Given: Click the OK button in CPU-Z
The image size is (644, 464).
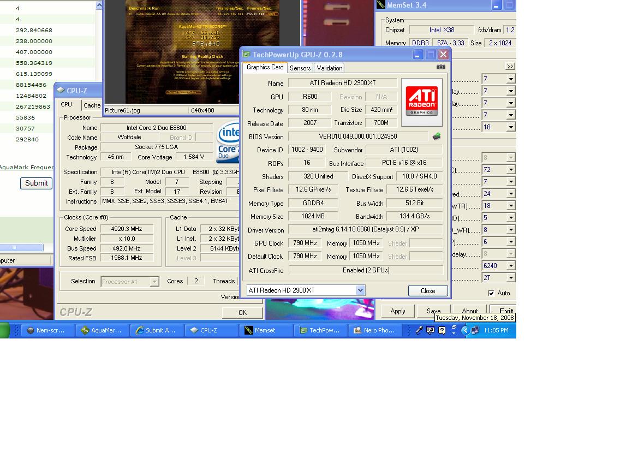Looking at the screenshot, I should [x=242, y=313].
